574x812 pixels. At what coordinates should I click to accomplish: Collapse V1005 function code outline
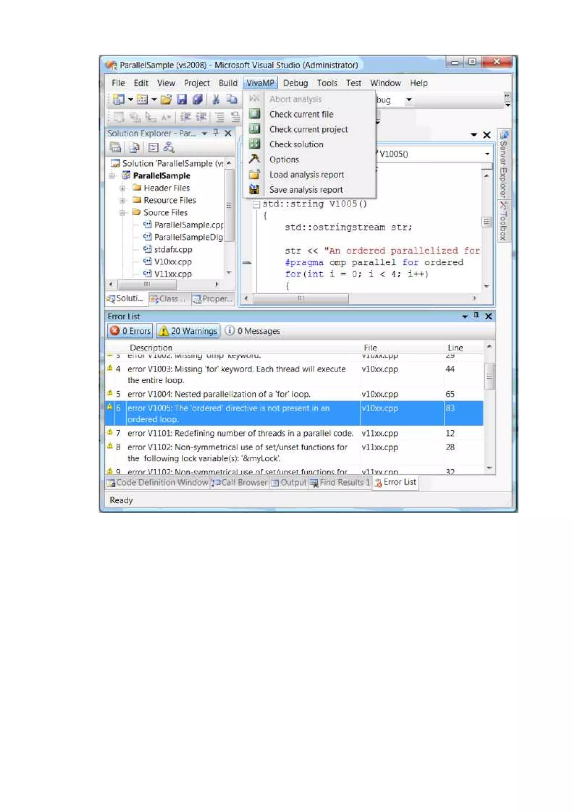[x=256, y=205]
